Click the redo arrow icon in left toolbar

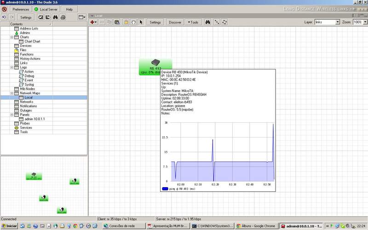12,17
